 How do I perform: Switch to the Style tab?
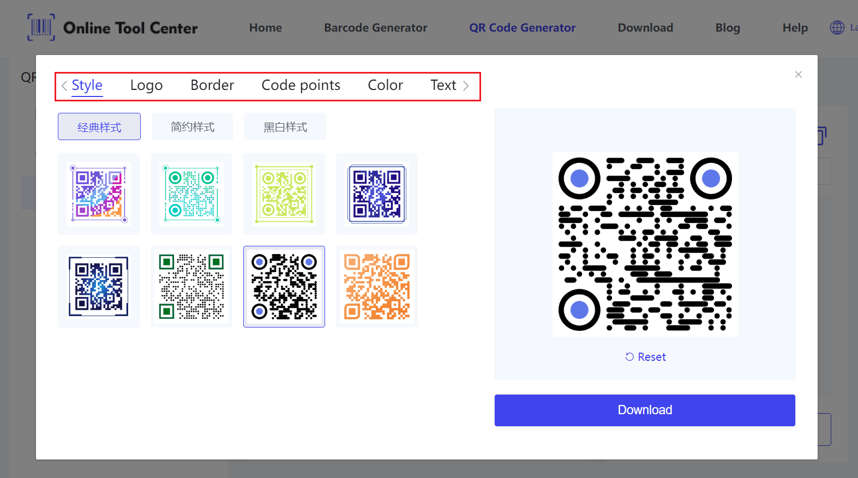tap(87, 85)
